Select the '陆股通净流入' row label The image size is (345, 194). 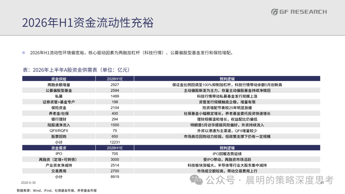point(59,125)
